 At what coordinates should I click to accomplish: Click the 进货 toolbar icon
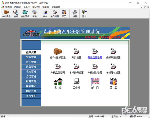[15, 13]
